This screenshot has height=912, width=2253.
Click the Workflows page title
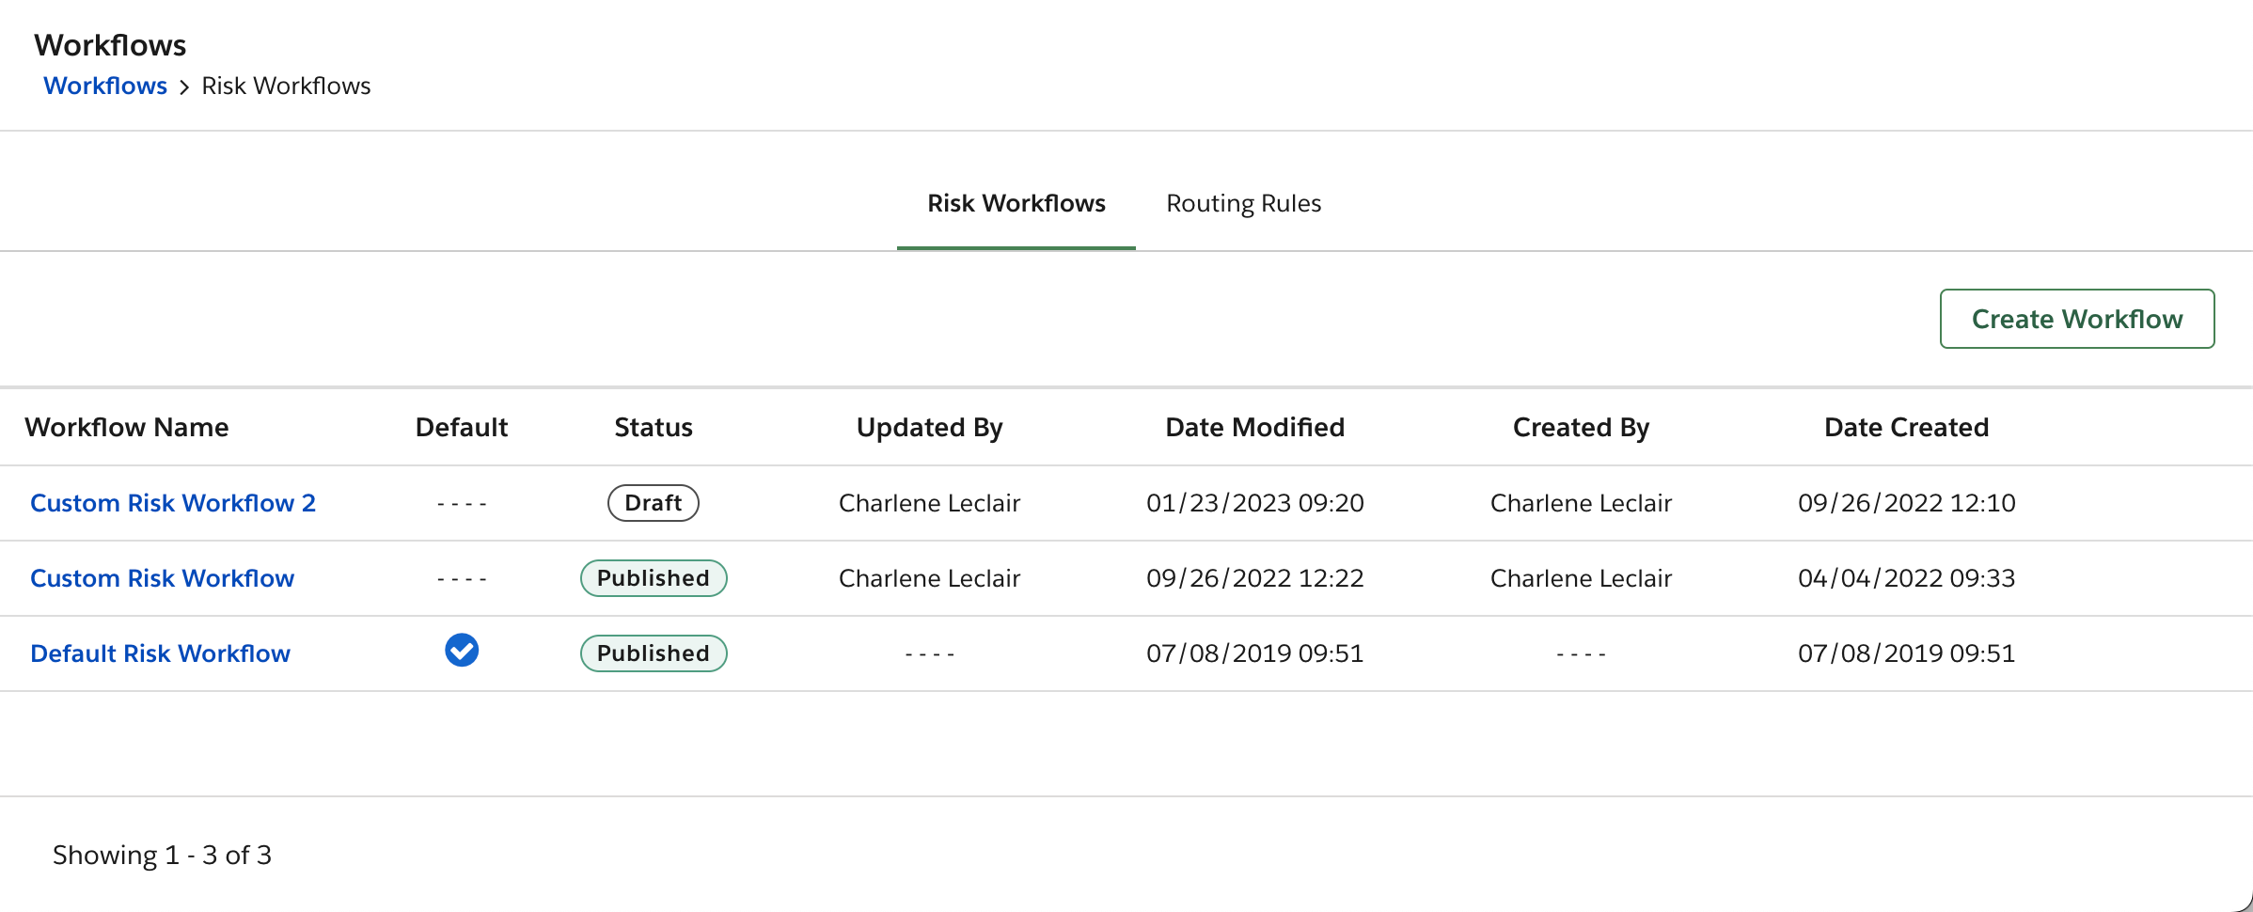coord(110,44)
